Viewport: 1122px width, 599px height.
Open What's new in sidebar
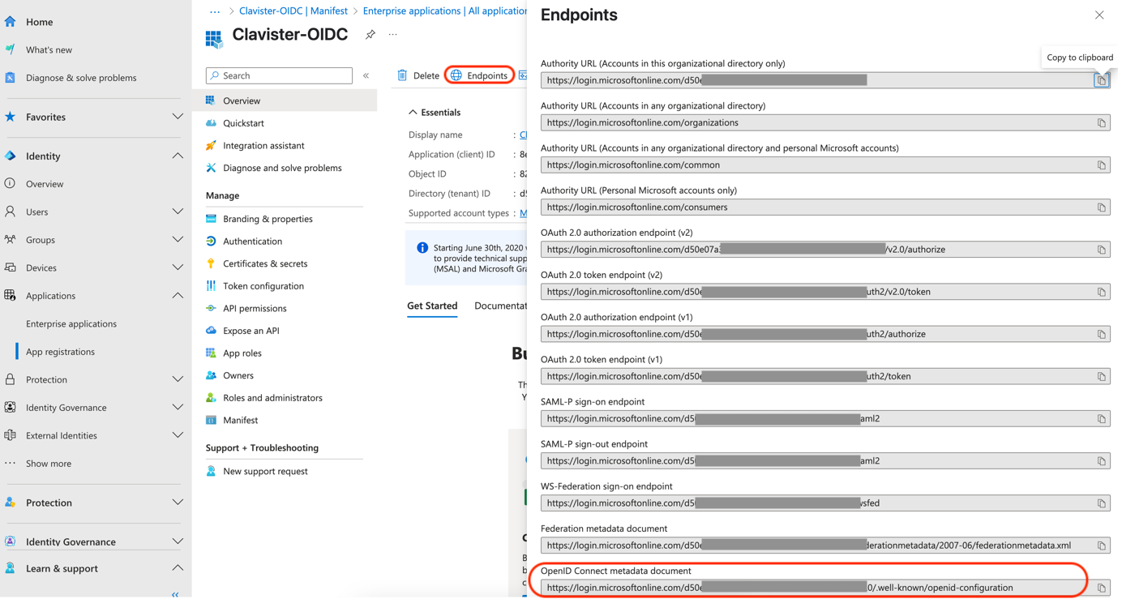tap(49, 49)
